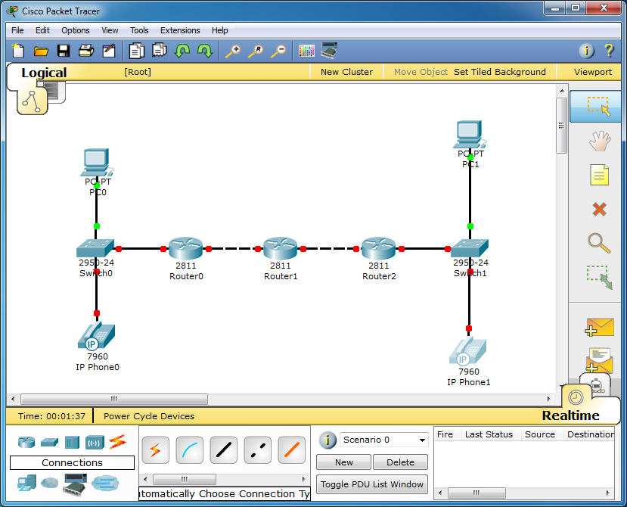
Task: Switch to the Realtime mode tab
Action: [x=570, y=415]
